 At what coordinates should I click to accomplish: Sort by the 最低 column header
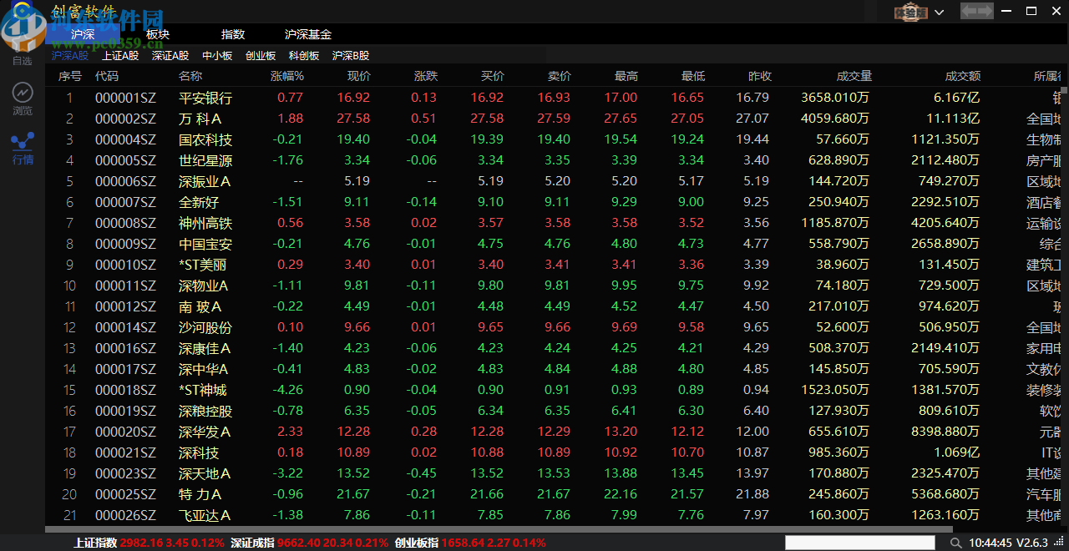pos(693,76)
